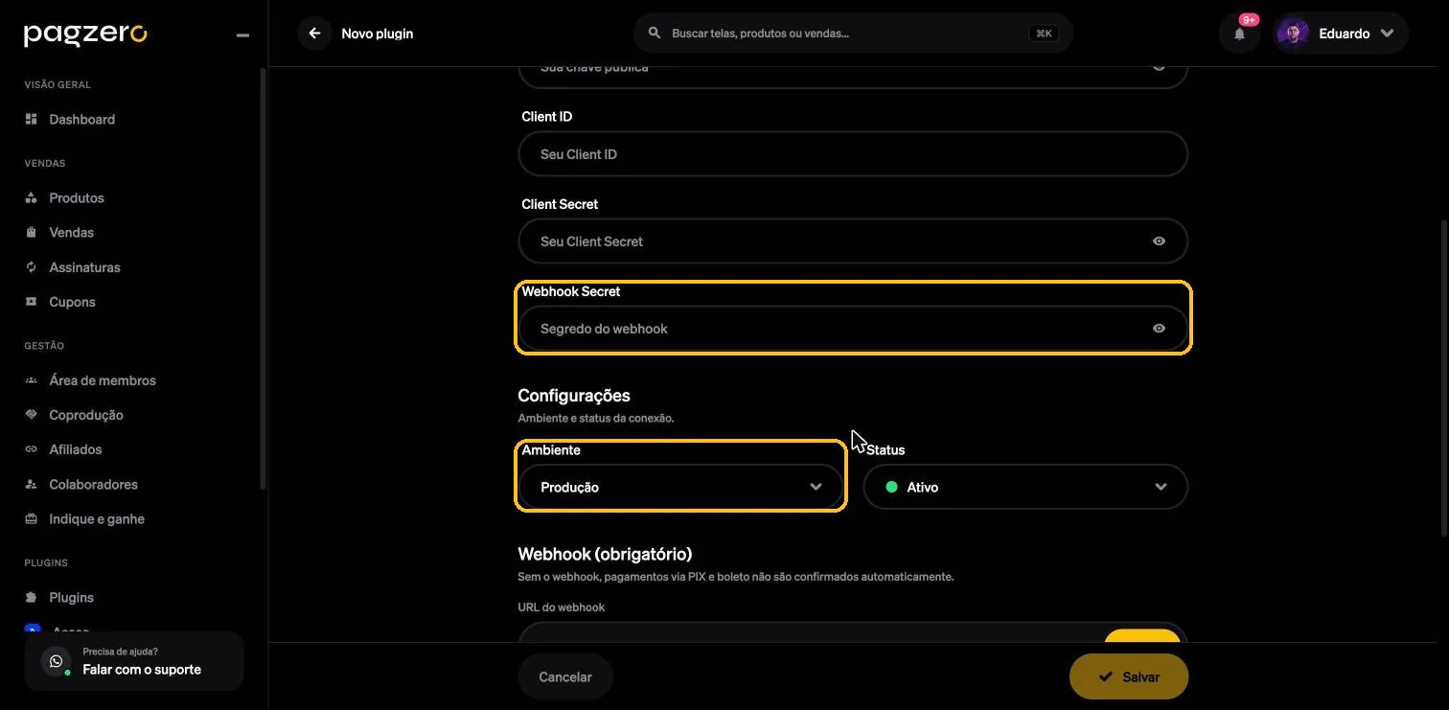Screen dimensions: 1449x710
Task: Reveal the Webhook Secret via the eye icon
Action: 1159,329
